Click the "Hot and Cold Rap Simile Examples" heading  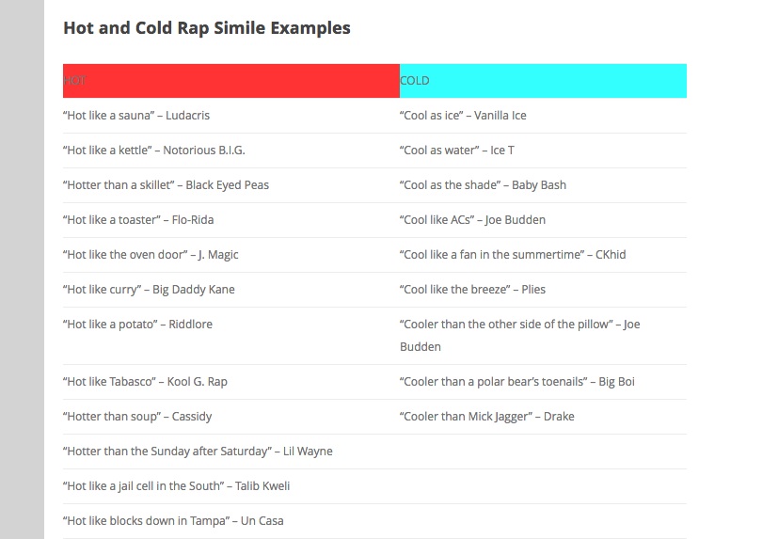click(x=206, y=28)
